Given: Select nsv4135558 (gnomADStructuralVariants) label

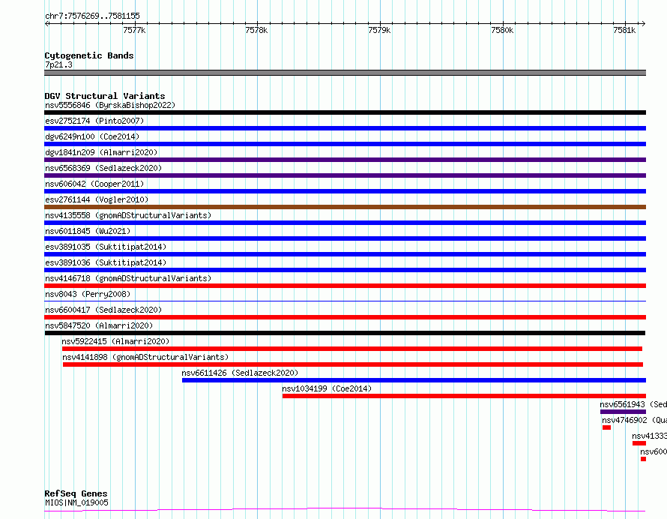Looking at the screenshot, I should point(128,215).
